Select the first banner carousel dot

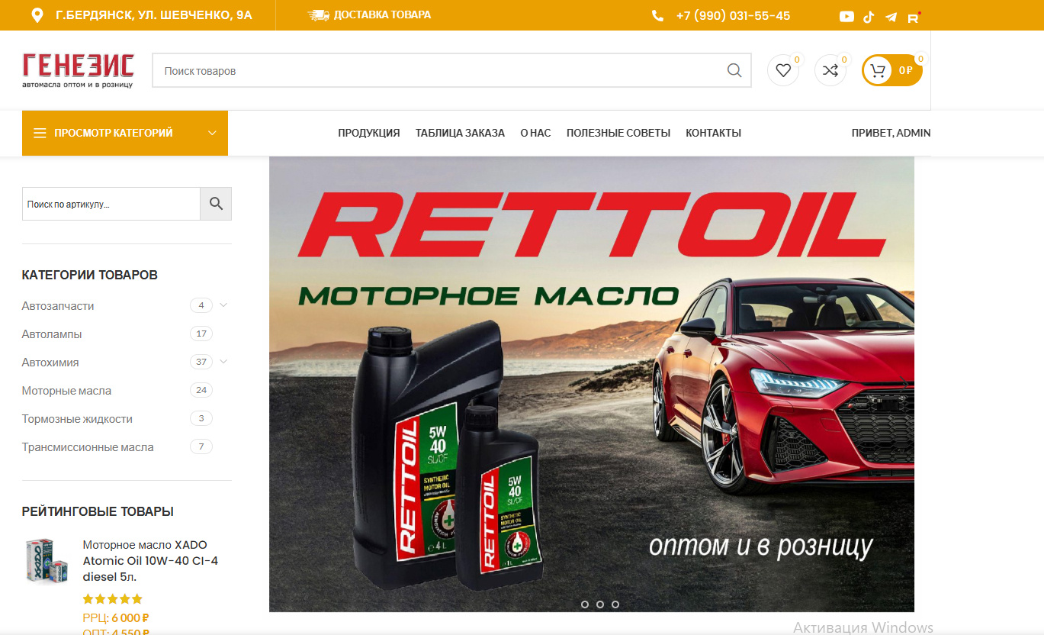click(585, 604)
